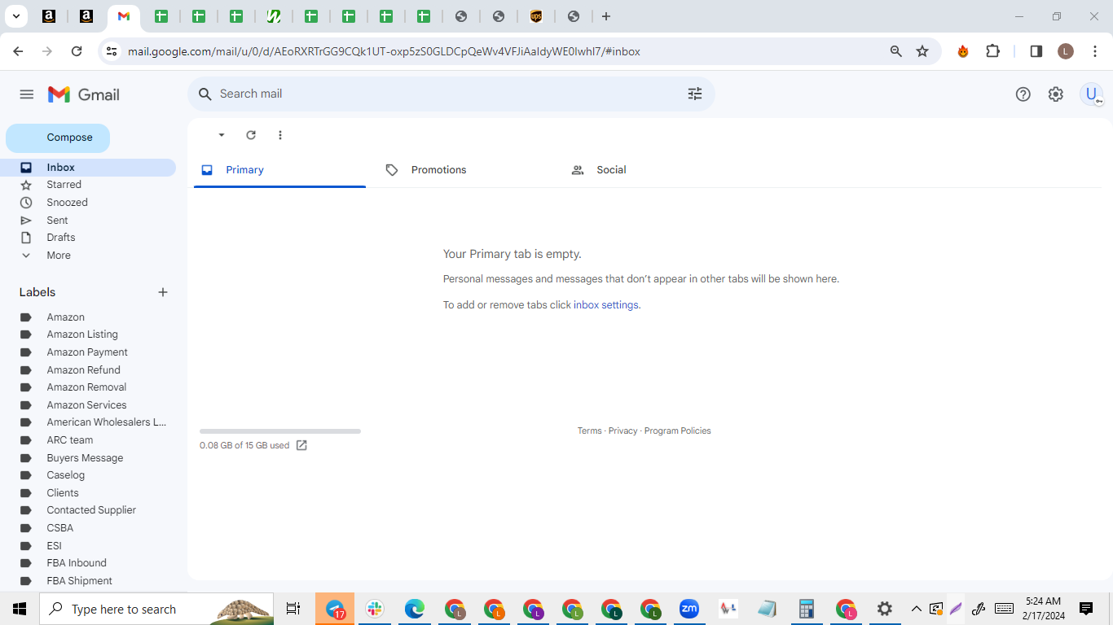
Task: Open the Program Policies link
Action: coord(678,431)
